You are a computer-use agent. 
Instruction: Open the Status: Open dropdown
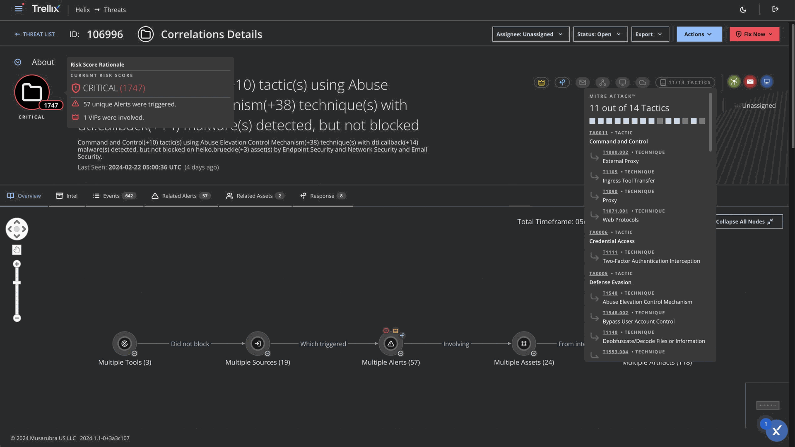(x=600, y=34)
